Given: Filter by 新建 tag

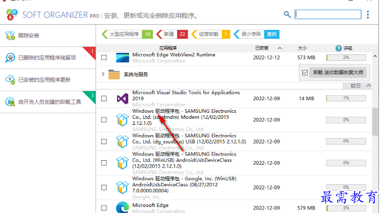Looking at the screenshot, I should coord(172,34).
